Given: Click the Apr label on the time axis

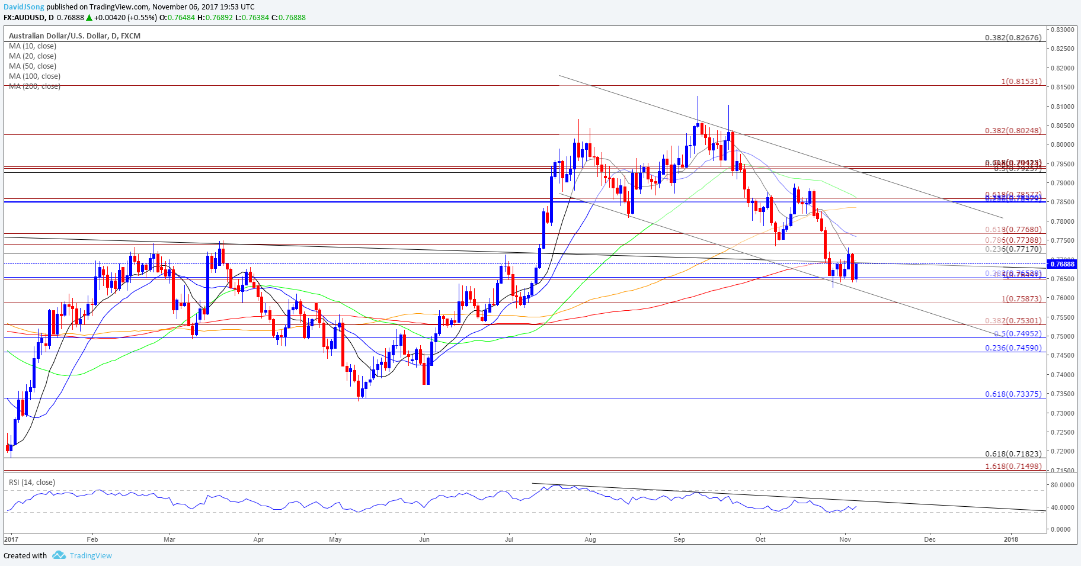Looking at the screenshot, I should pos(258,539).
